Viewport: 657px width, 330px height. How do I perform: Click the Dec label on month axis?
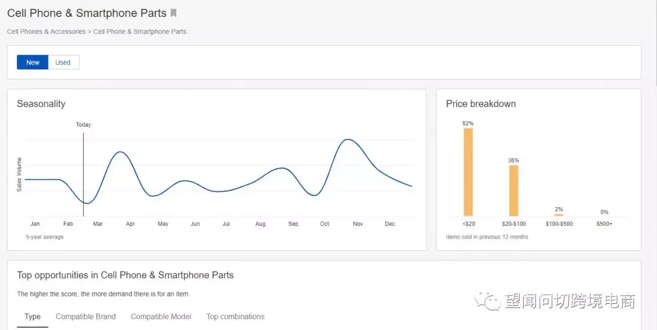click(390, 224)
